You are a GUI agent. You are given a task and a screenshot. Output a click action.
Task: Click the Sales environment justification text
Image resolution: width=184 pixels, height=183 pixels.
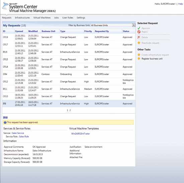(x=93, y=147)
